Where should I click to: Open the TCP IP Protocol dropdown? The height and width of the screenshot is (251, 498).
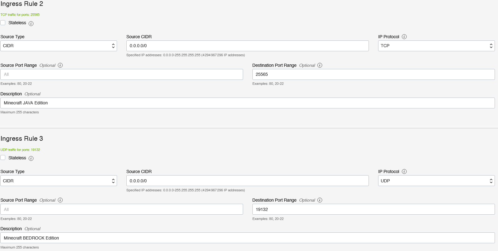436,46
